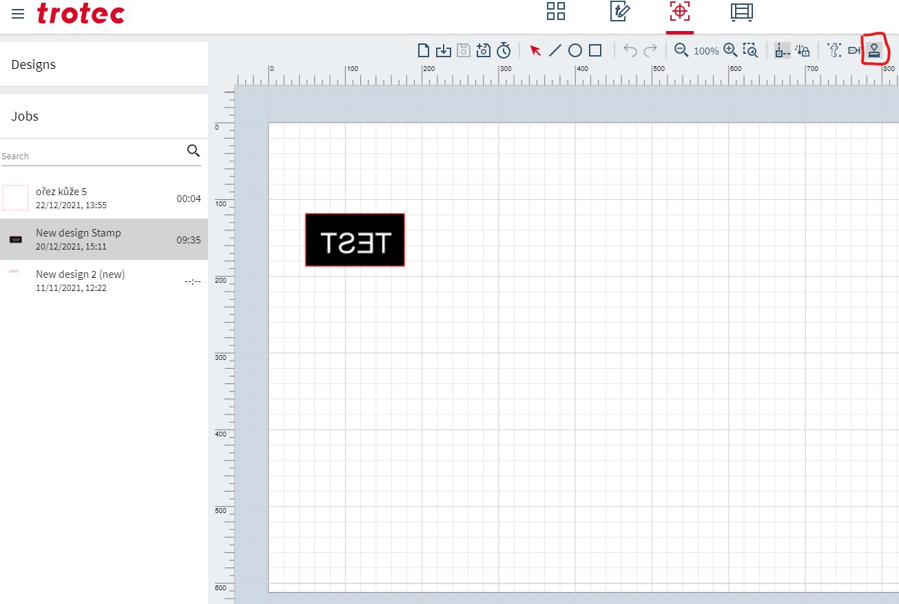Image resolution: width=899 pixels, height=604 pixels.
Task: Toggle the highlighted snap alignment icon
Action: tap(783, 50)
